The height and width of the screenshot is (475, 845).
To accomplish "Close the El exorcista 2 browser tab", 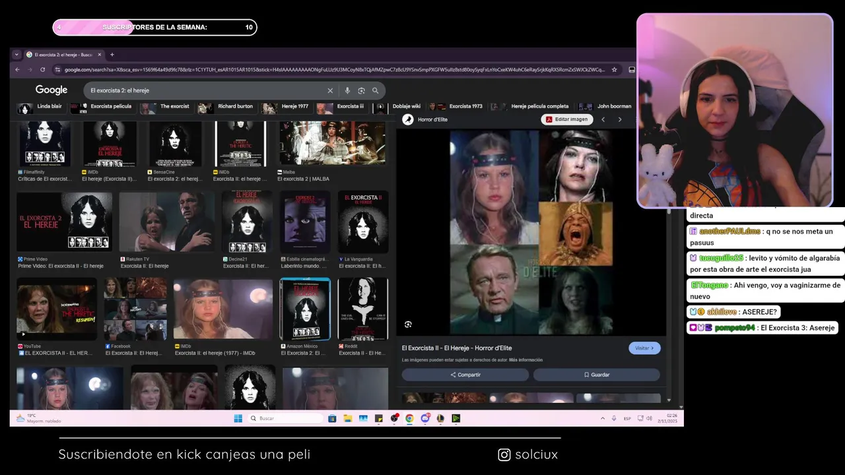I will click(x=100, y=55).
